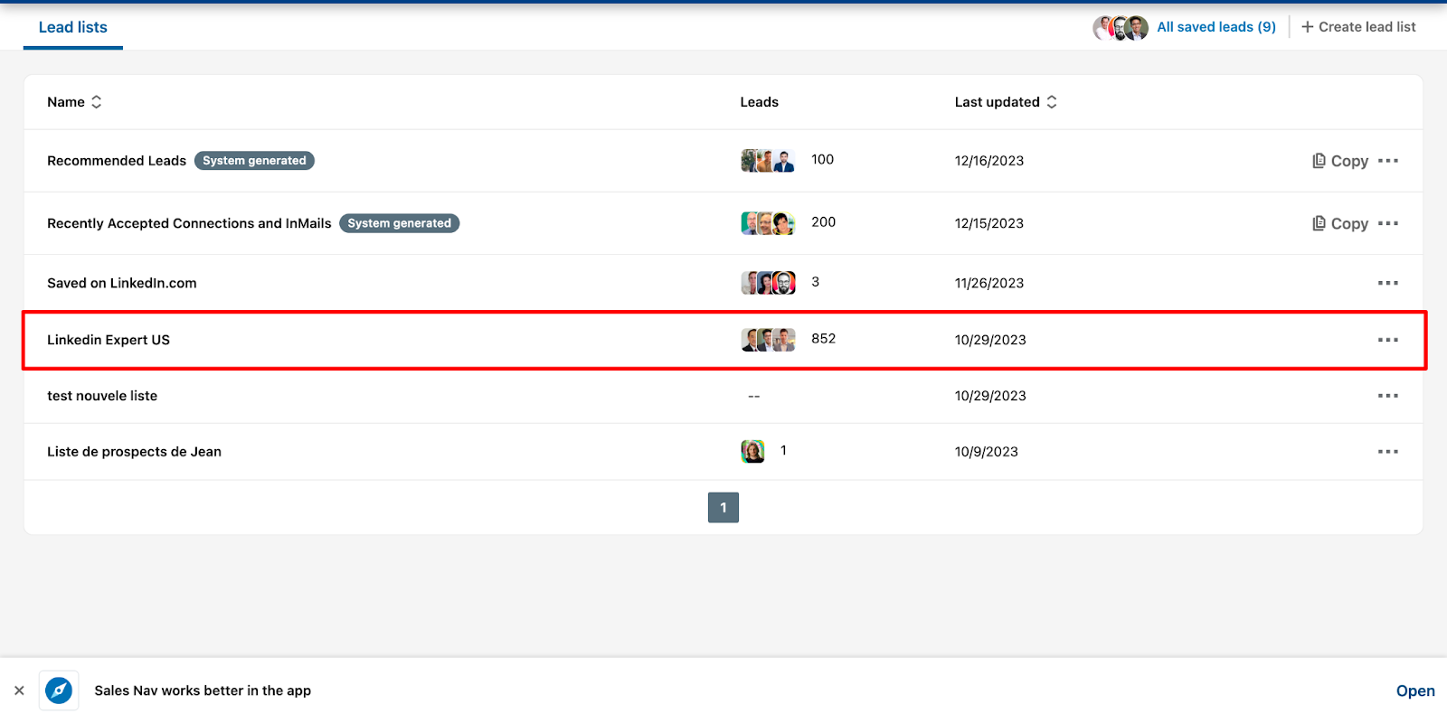
Task: Select the 11/26/2023 last updated date
Action: (x=989, y=283)
